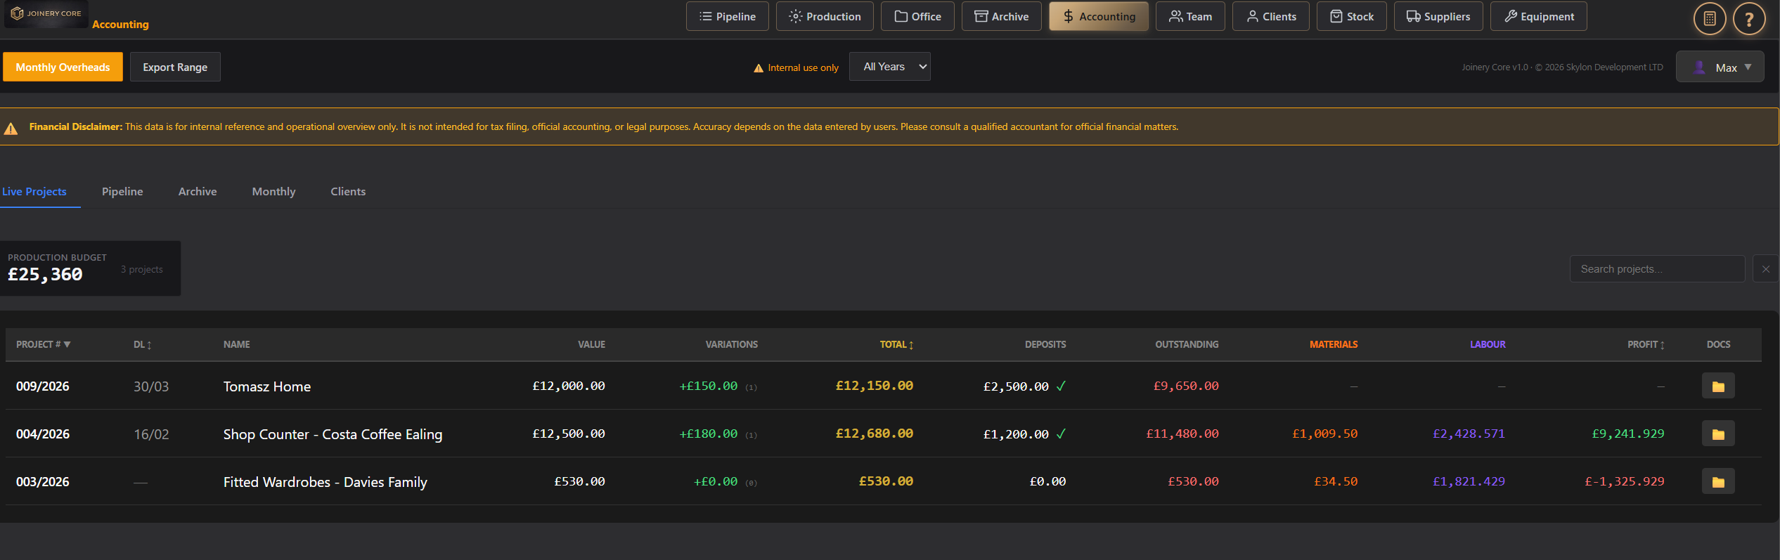The image size is (1780, 560).
Task: Open the Stock section
Action: 1351,16
